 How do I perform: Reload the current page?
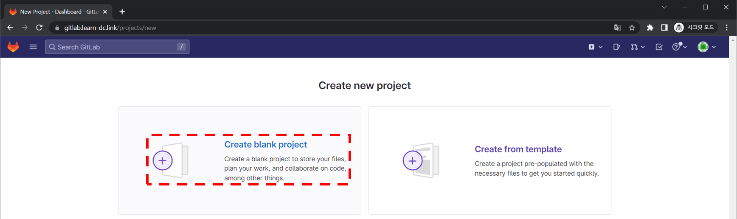(39, 28)
